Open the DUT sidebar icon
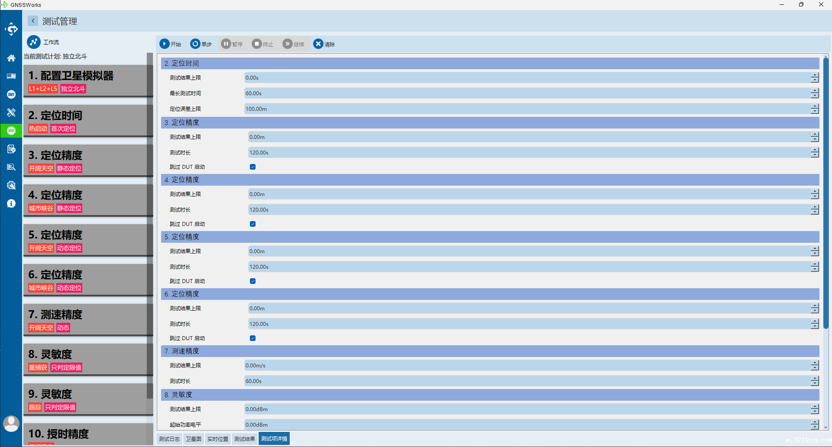832x447 pixels. [x=11, y=94]
